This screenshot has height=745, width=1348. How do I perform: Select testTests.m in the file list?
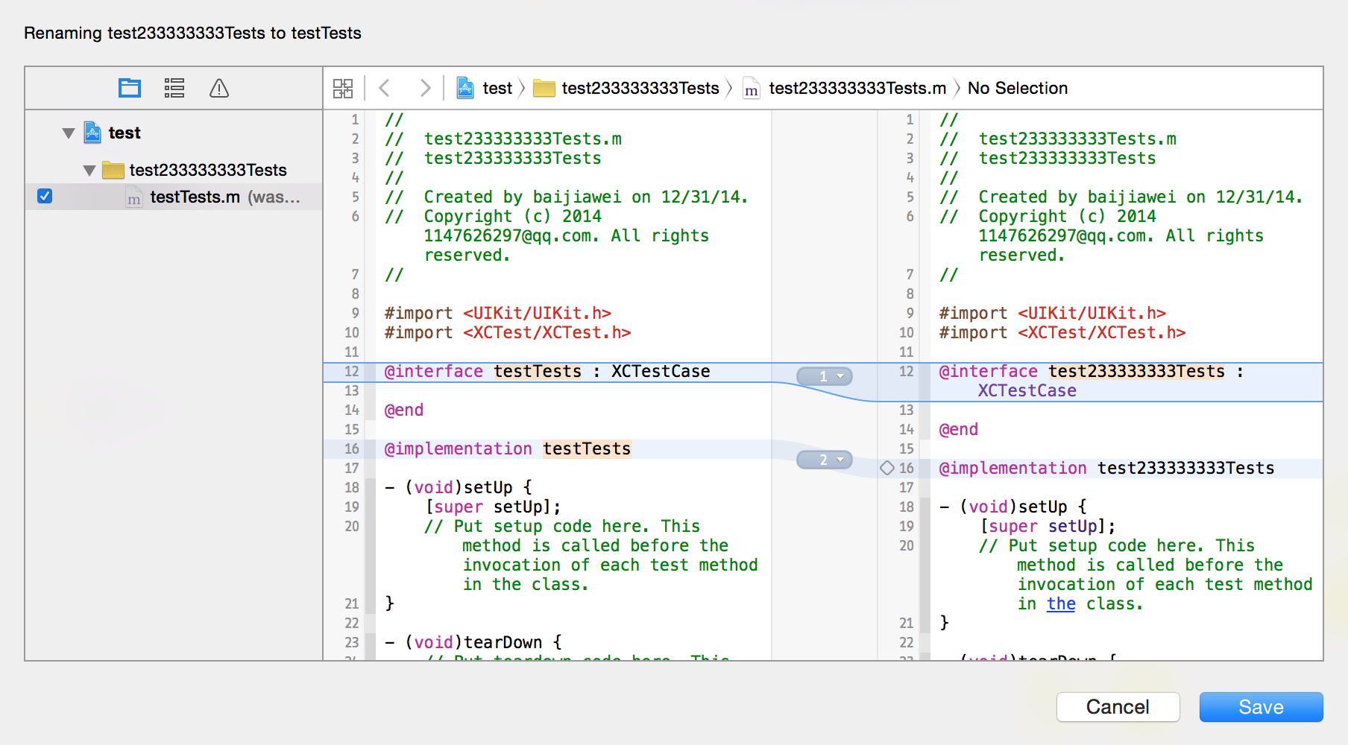coord(195,197)
